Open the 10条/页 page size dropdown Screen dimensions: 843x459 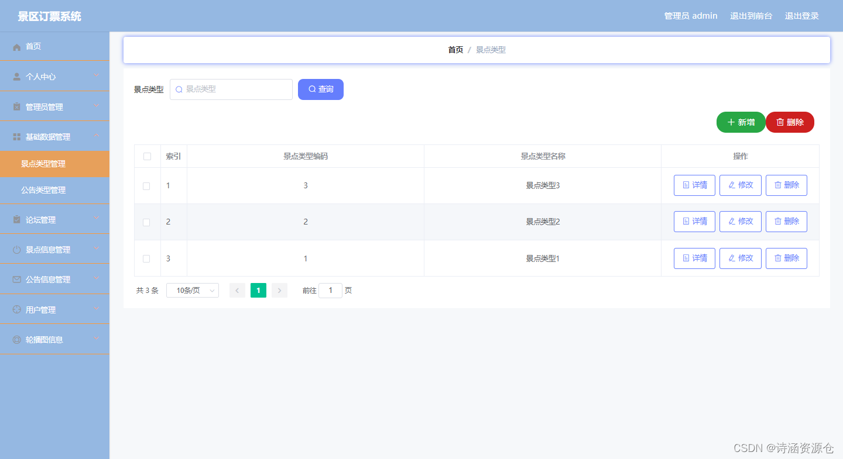pyautogui.click(x=193, y=291)
